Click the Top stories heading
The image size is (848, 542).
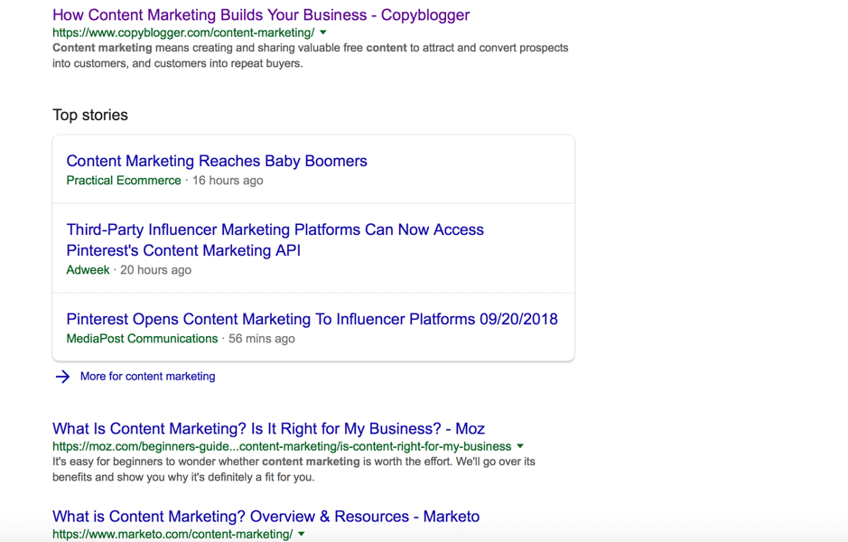pyautogui.click(x=90, y=115)
